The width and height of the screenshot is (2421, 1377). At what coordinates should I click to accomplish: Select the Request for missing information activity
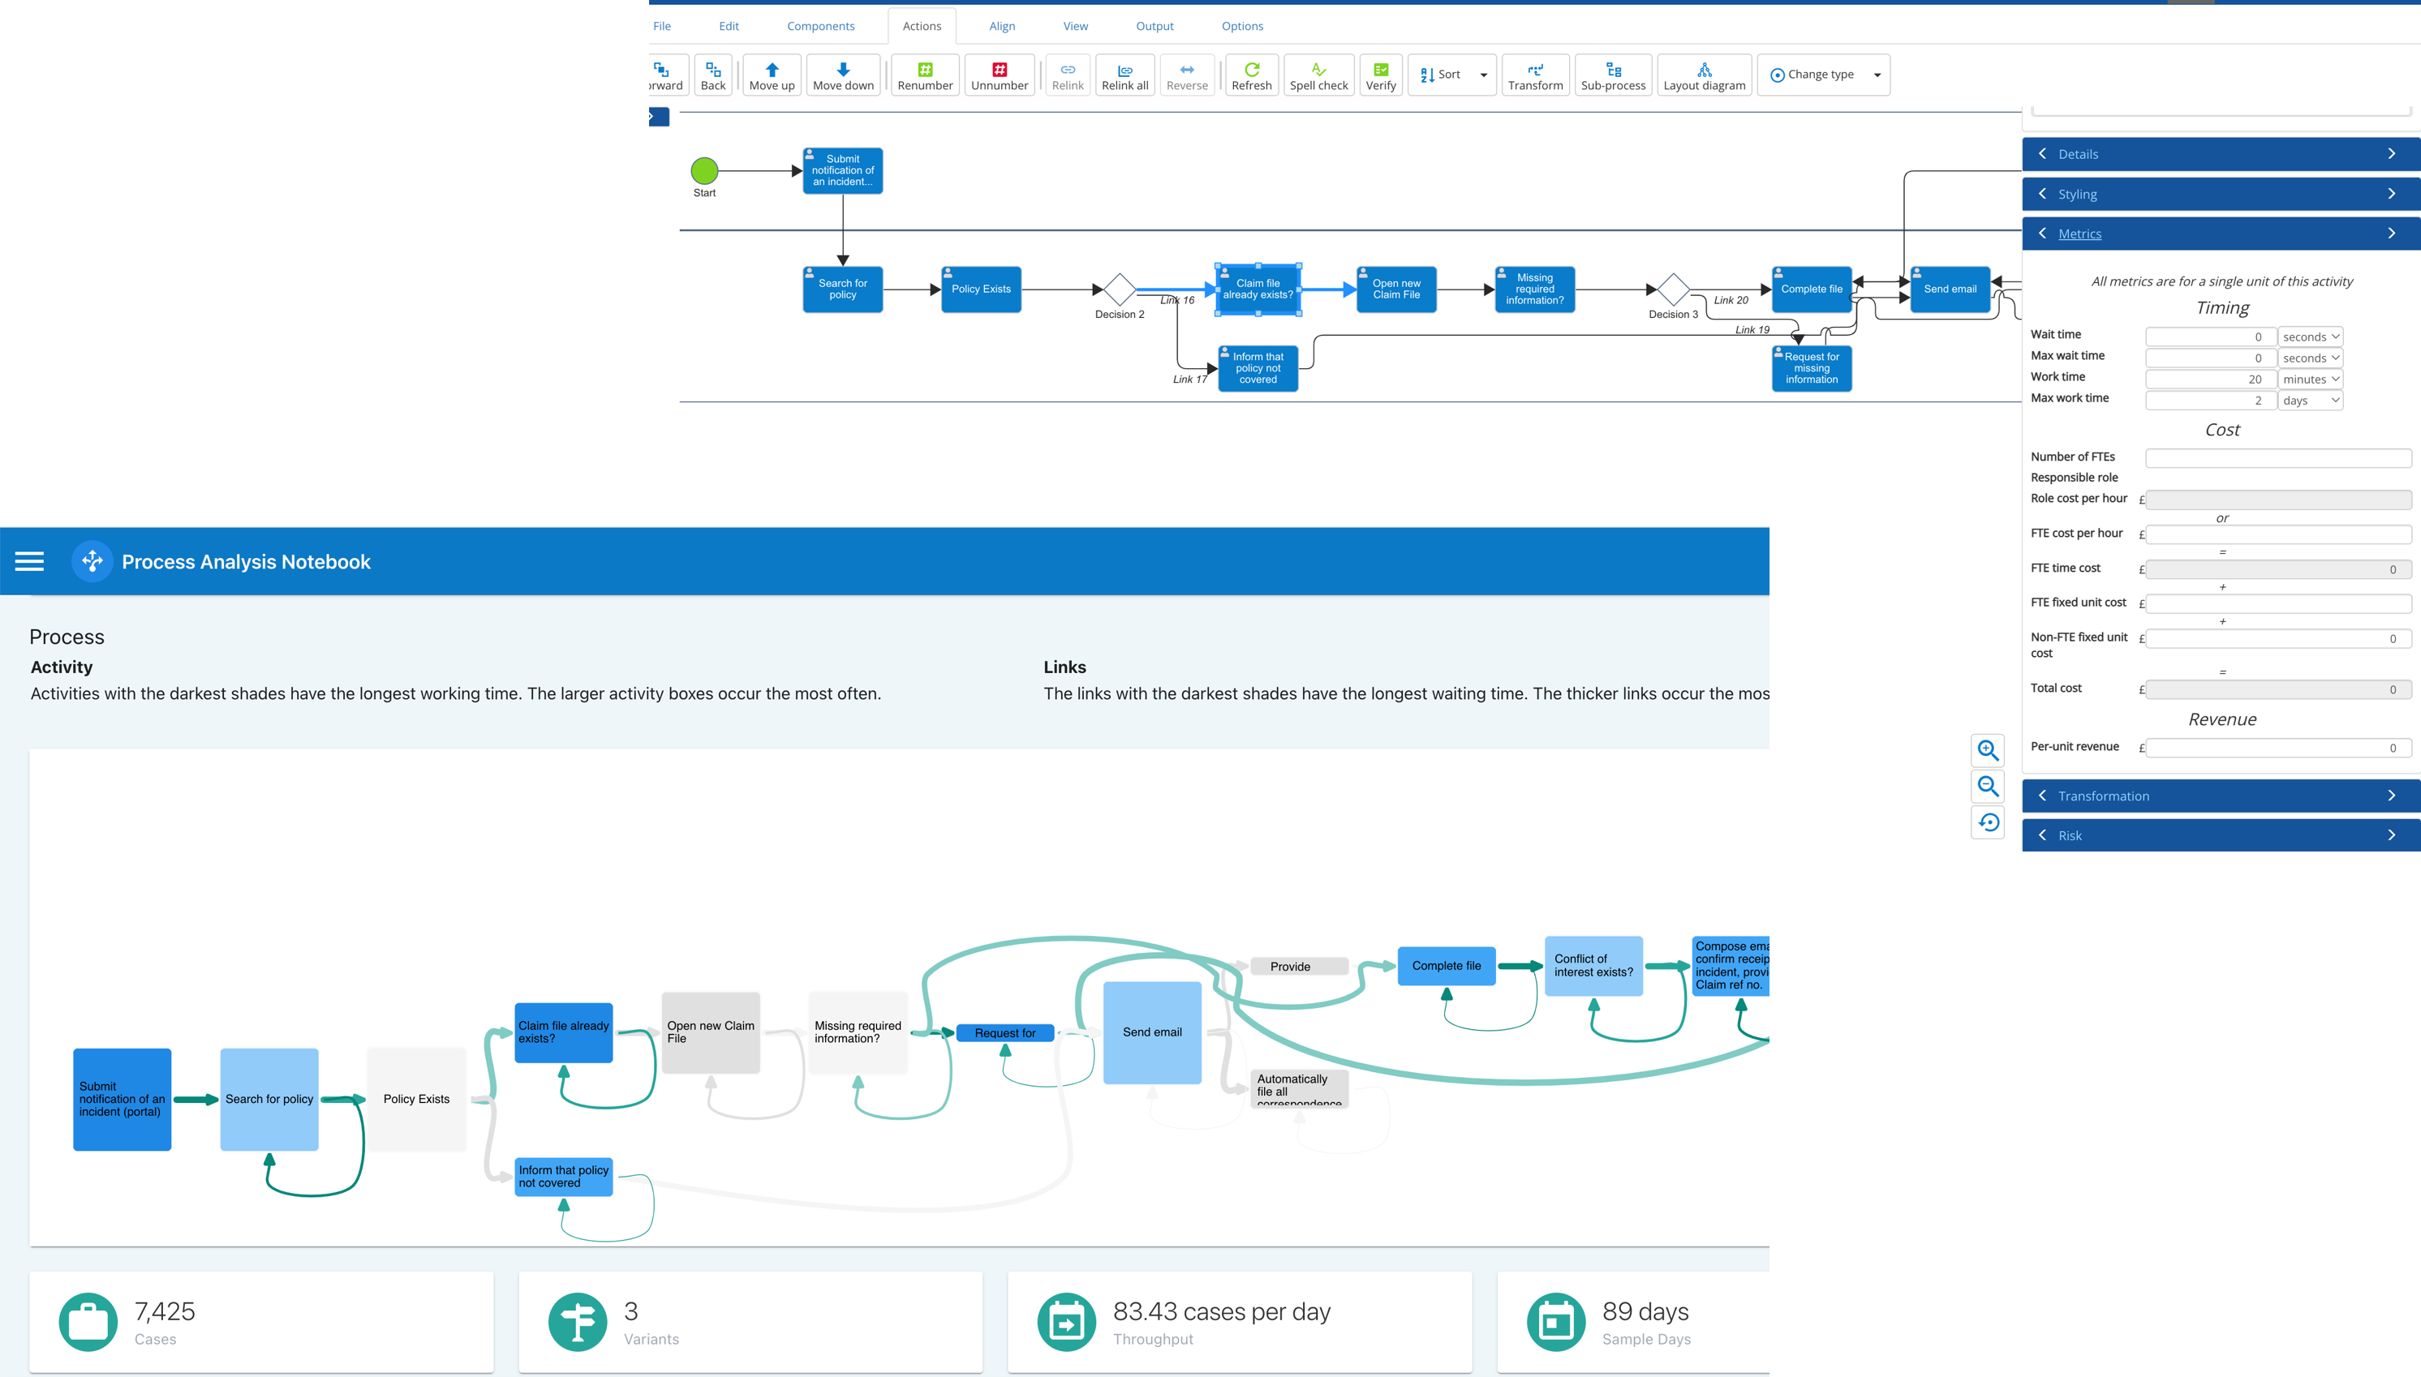point(1811,368)
